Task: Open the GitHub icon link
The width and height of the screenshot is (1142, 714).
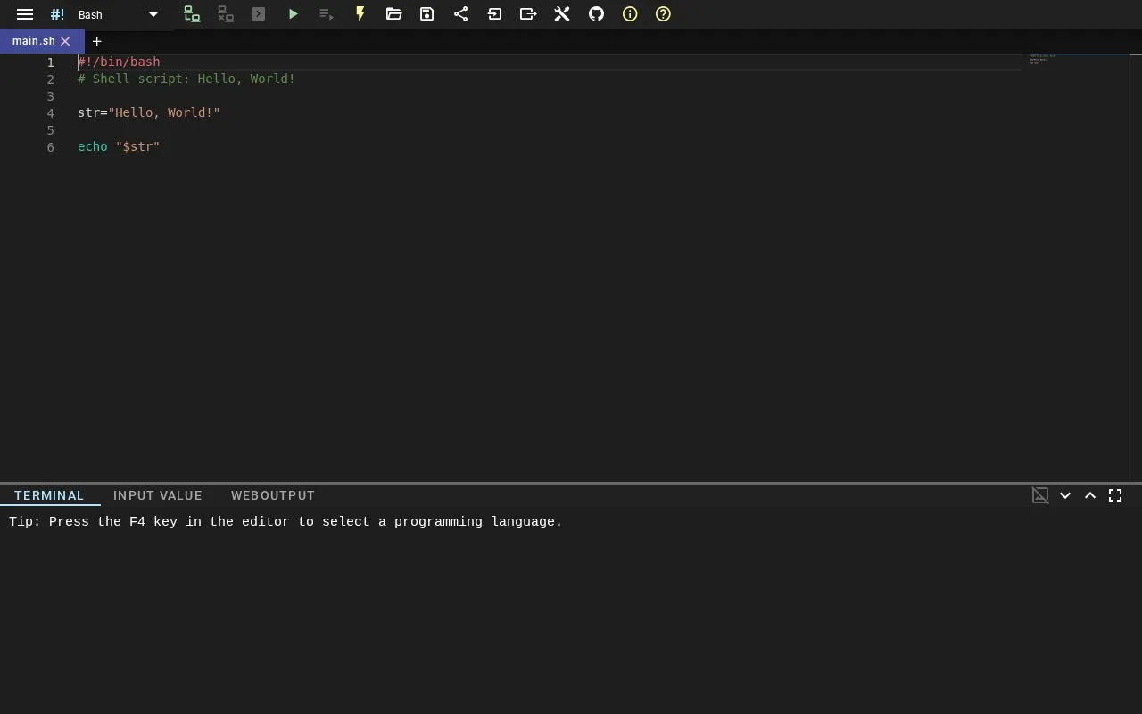Action: (x=596, y=14)
